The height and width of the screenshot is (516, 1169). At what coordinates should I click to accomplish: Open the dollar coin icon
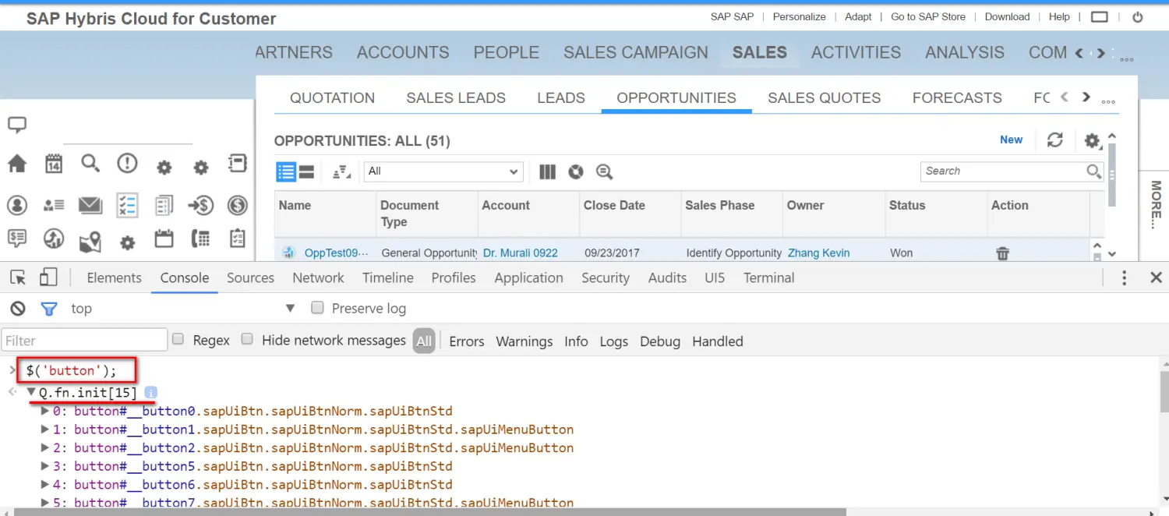point(238,205)
